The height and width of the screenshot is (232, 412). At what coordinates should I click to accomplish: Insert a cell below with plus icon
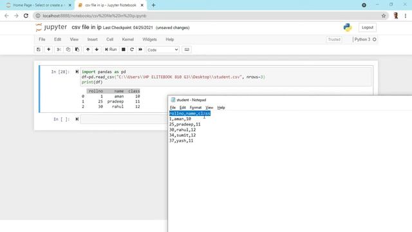pyautogui.click(x=49, y=50)
